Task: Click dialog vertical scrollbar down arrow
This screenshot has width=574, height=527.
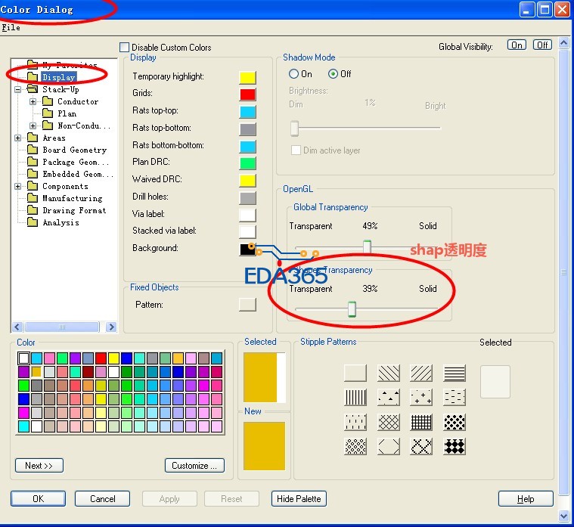Action: tap(563, 516)
